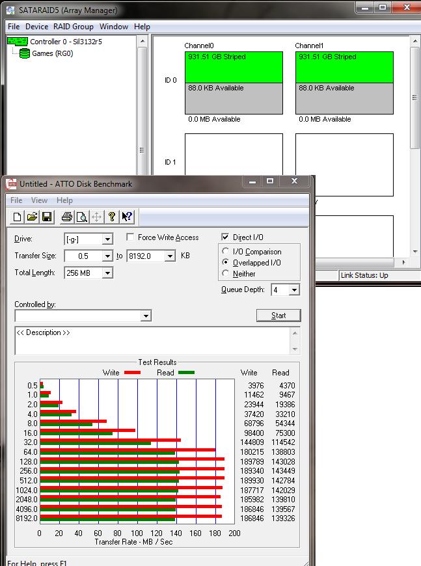Click Link Status: Up in status bar
Screen dimensions: 421x566
click(364, 275)
